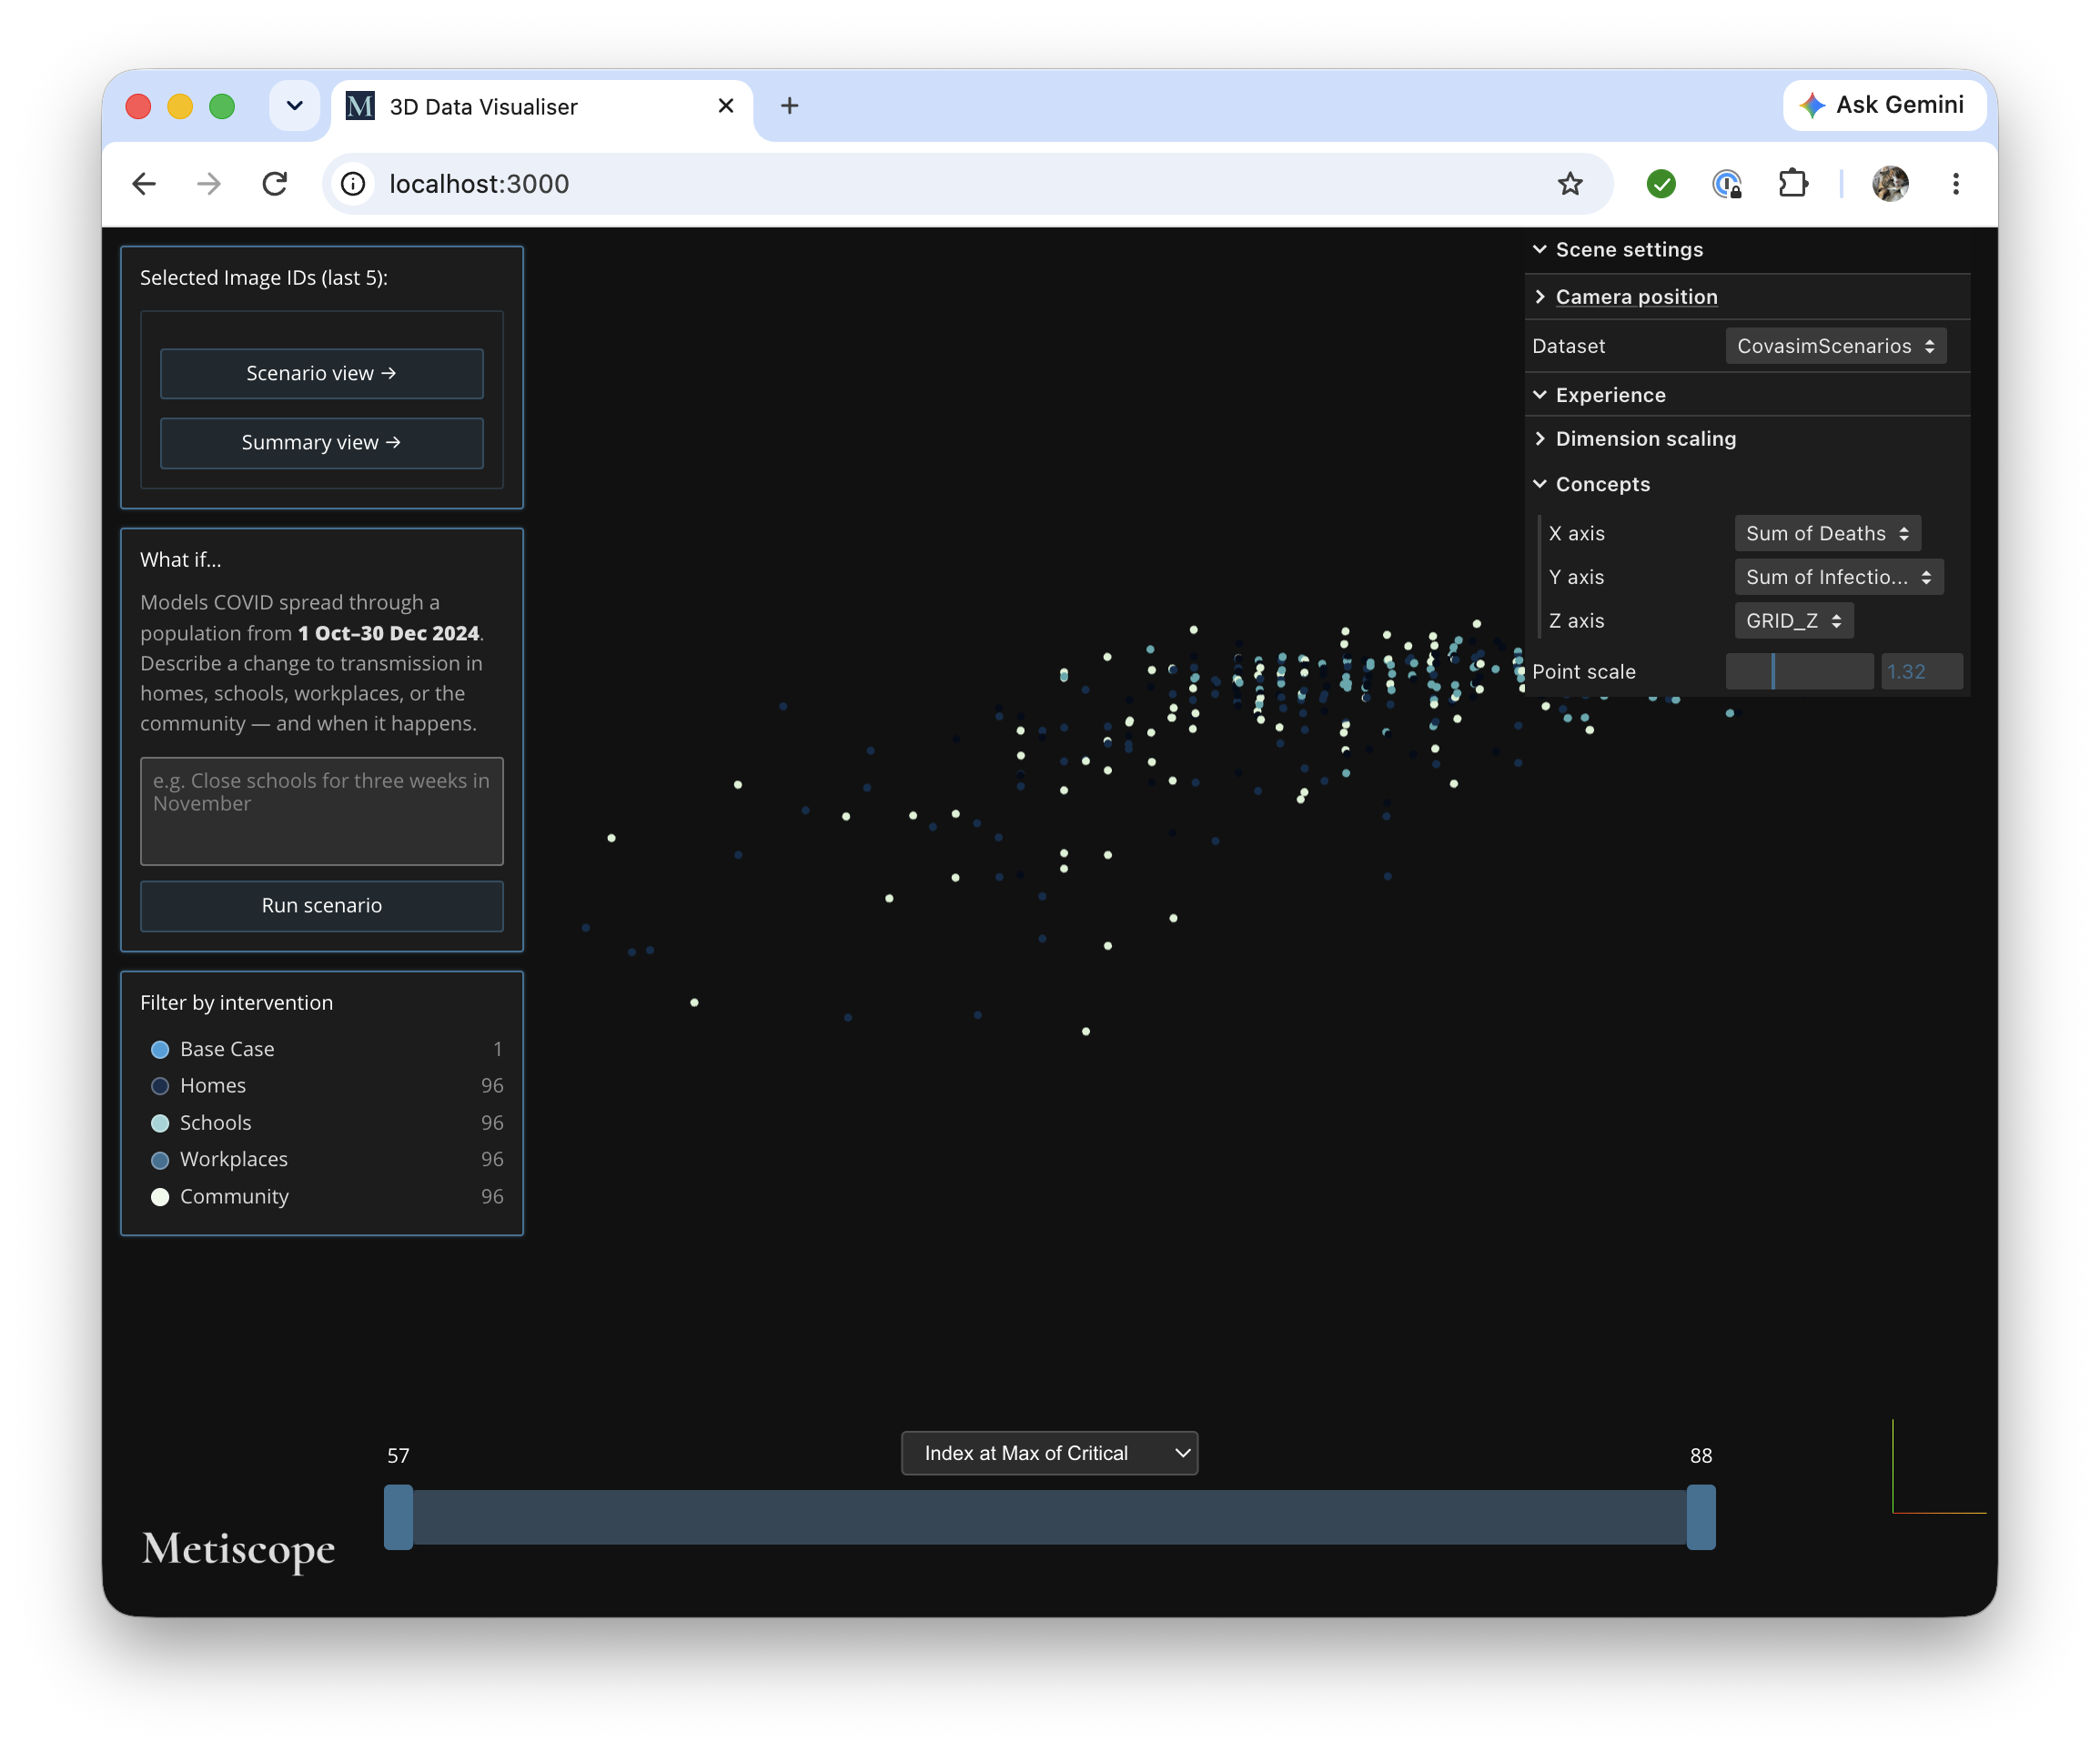Open Extensions puzzle menu
2100x1752 pixels.
tap(1793, 184)
